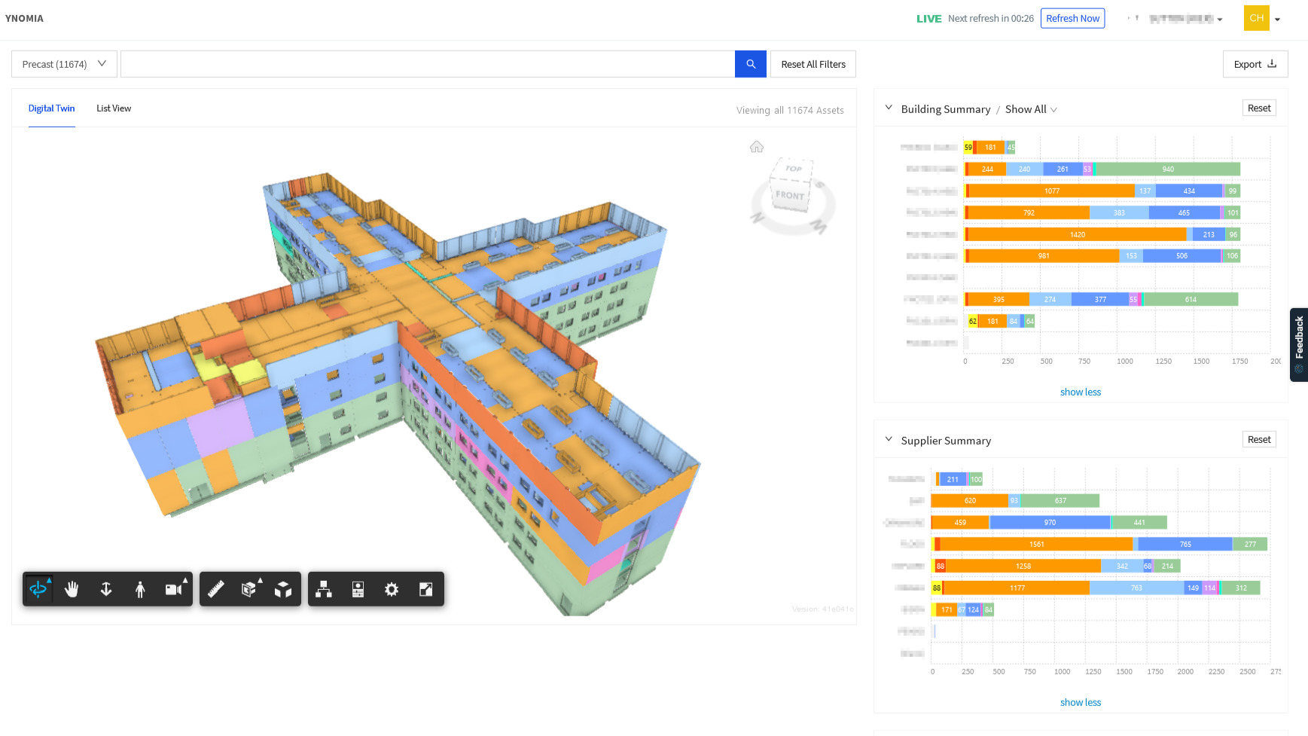Screen dimensions: 1308x736
Task: Switch to the List View tab
Action: 113,108
